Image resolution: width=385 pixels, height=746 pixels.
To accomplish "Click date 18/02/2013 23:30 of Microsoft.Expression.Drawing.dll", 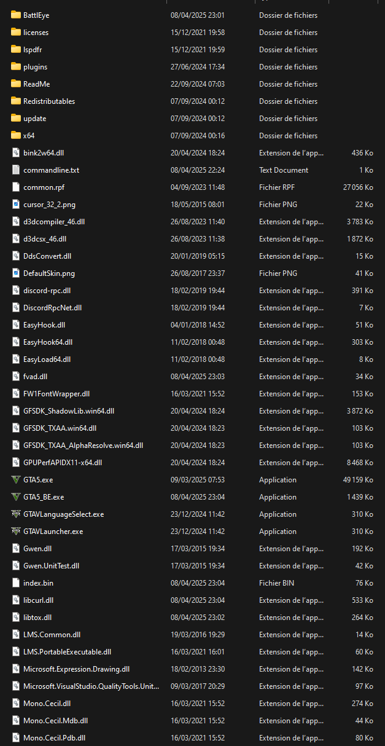I will 197,669.
